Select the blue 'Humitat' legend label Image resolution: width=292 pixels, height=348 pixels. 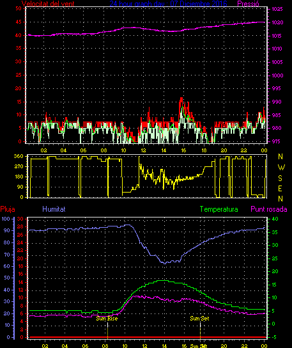[54, 209]
